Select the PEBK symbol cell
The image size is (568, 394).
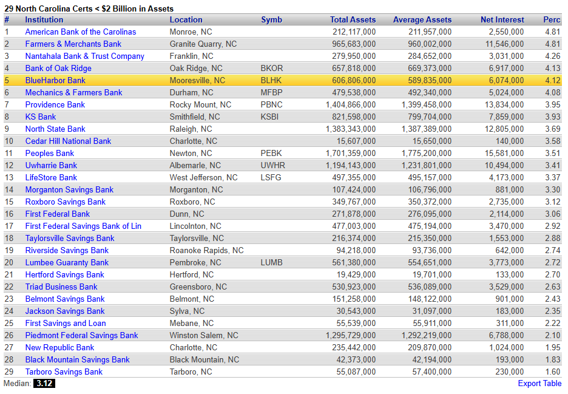(x=271, y=154)
